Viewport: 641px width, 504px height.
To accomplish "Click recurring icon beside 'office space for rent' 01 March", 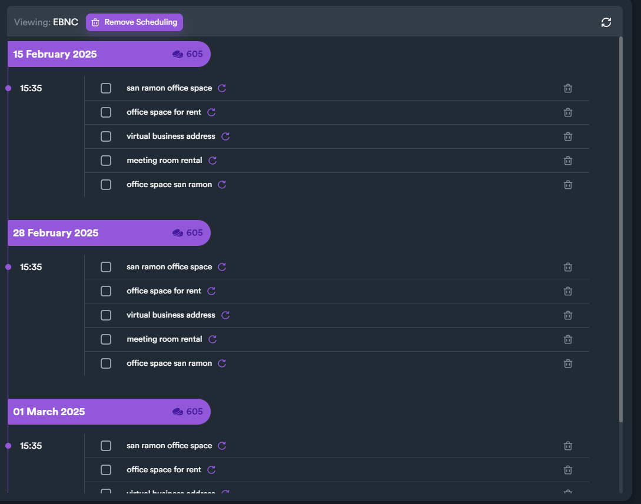I will [x=212, y=470].
